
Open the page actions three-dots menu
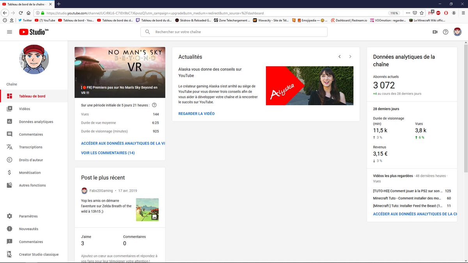pos(408,13)
